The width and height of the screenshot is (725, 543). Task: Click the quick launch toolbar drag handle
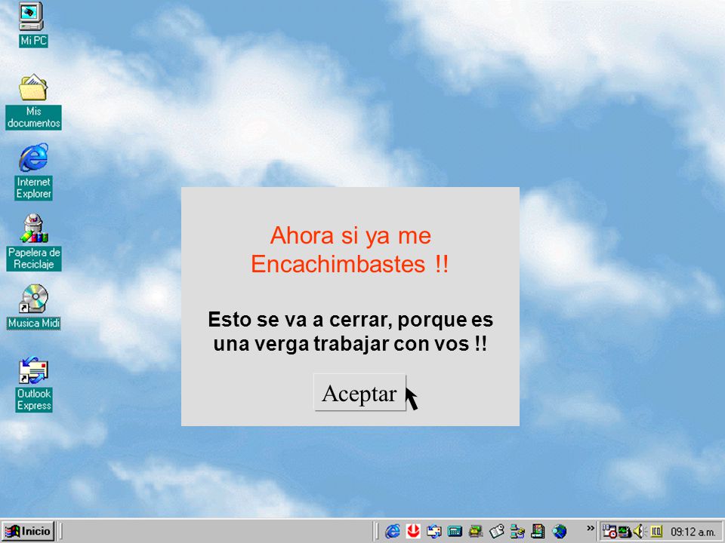pos(378,532)
